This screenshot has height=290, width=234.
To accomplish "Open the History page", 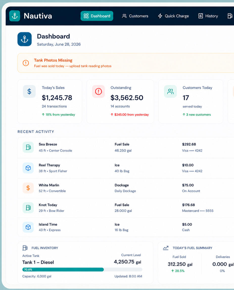I will (208, 16).
